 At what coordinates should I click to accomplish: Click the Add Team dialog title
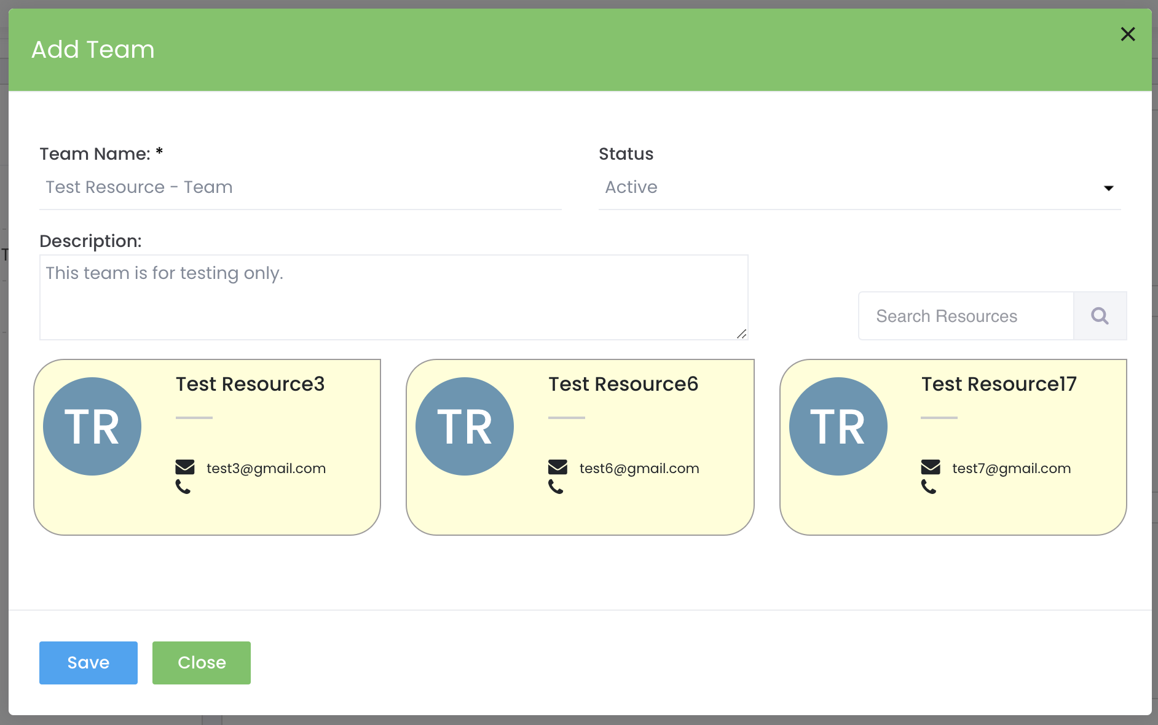(93, 49)
